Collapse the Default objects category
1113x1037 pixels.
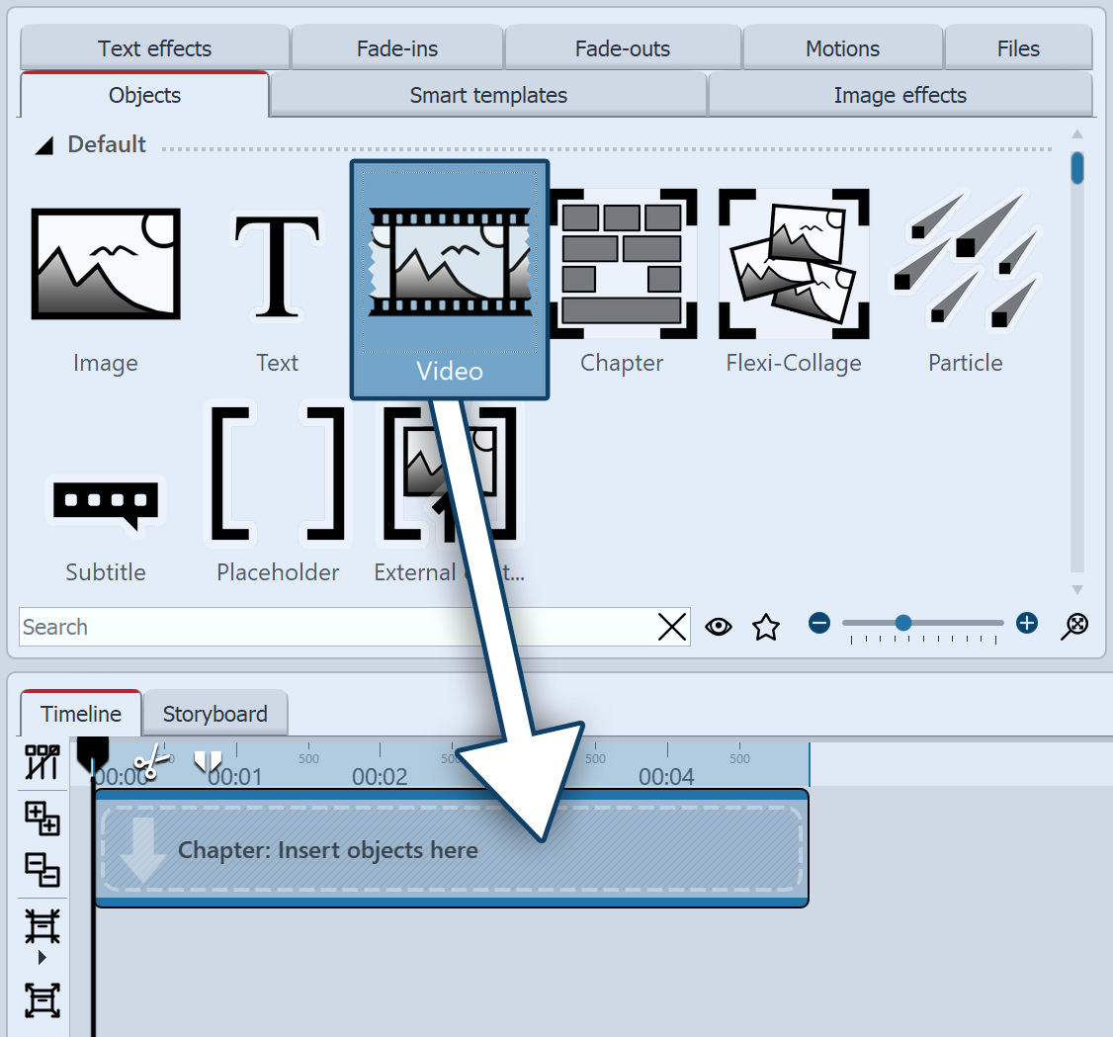pos(43,144)
